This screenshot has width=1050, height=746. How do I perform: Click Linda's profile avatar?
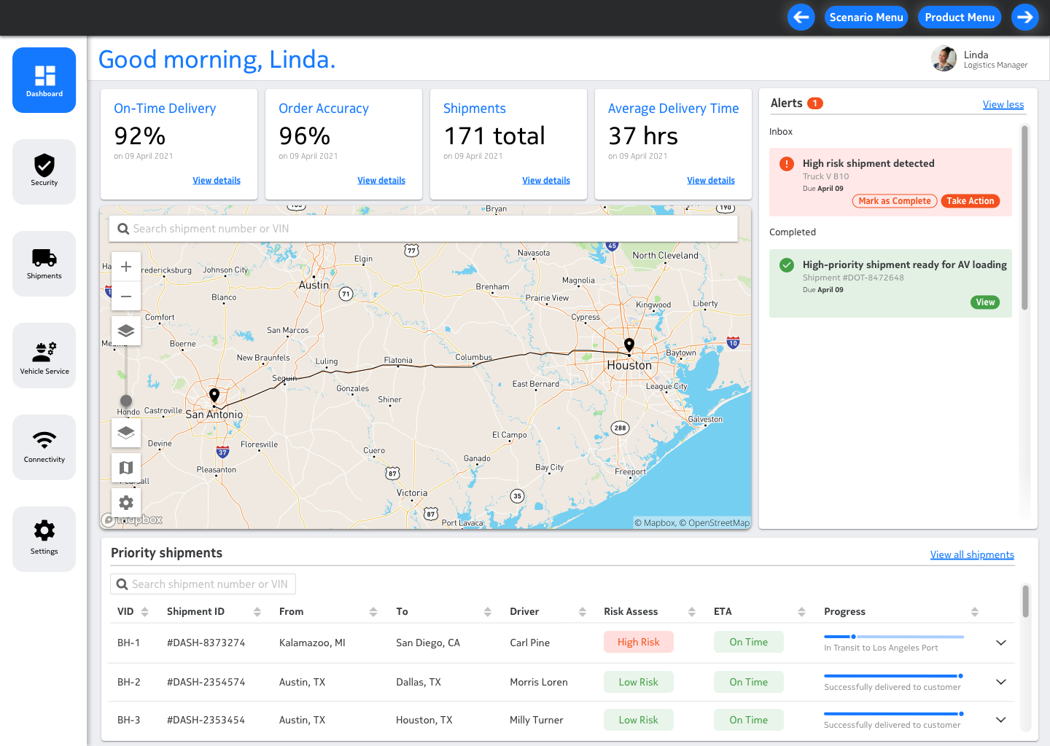click(x=944, y=59)
